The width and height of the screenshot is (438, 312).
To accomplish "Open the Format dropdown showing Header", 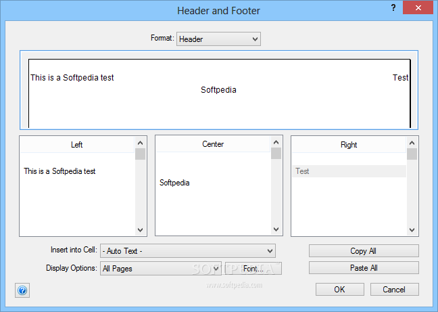I will point(218,39).
